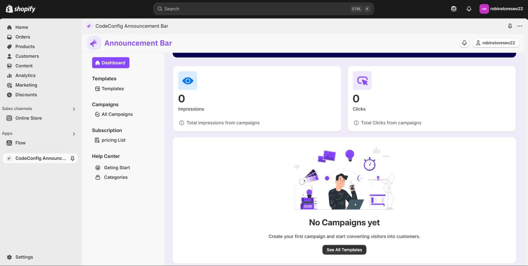Open the pricing List page
This screenshot has width=528, height=266.
110,140
